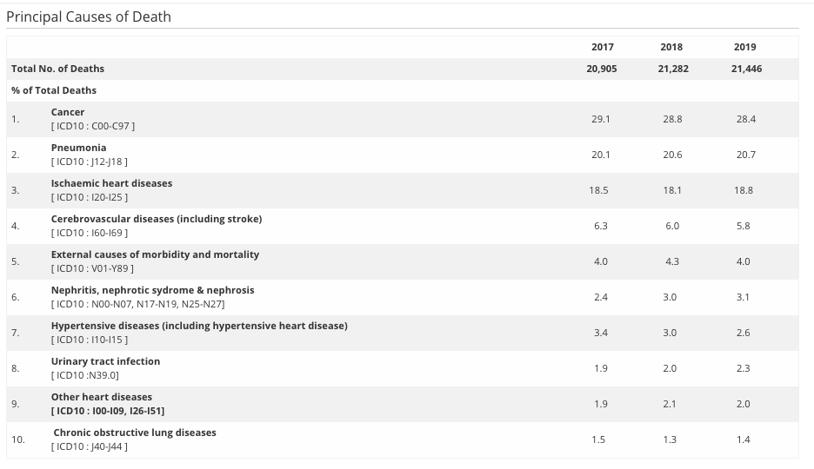Image resolution: width=814 pixels, height=469 pixels.
Task: Click the Pneumonia cause label
Action: (x=78, y=148)
